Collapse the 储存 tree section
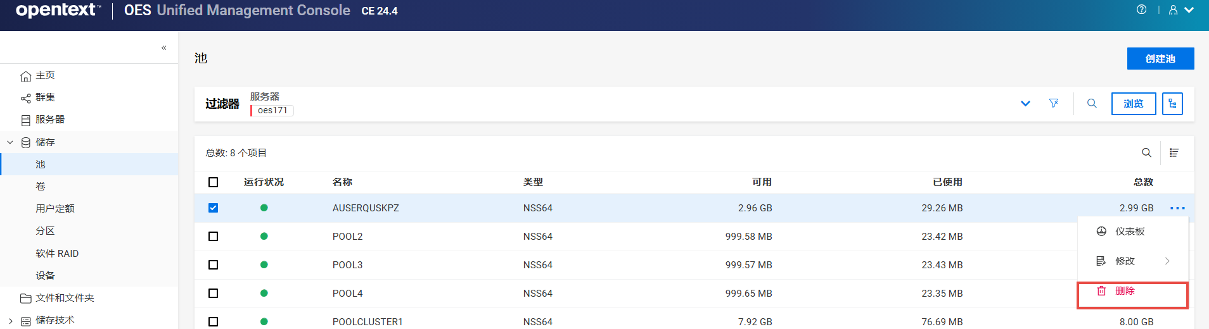The image size is (1209, 329). [x=10, y=142]
